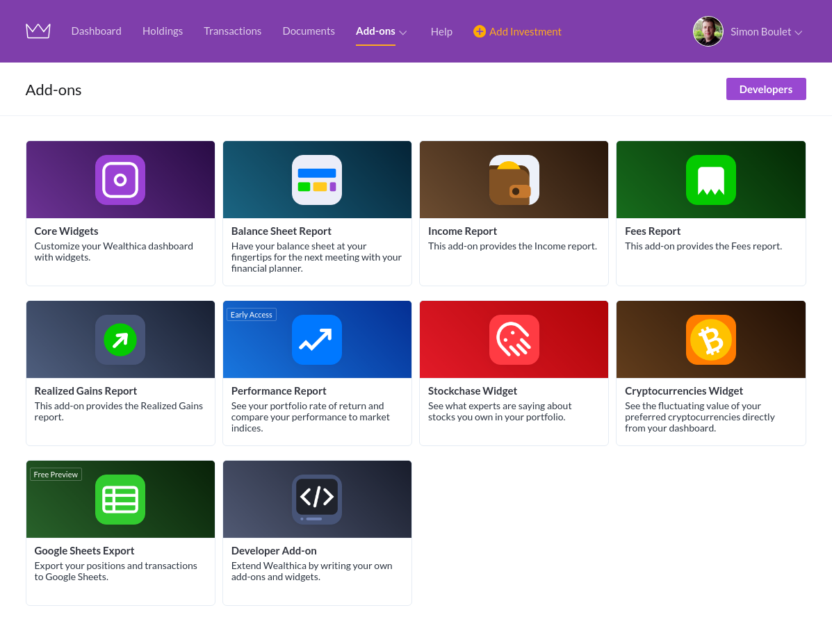Click 'See what experts are saying' description

[x=500, y=411]
